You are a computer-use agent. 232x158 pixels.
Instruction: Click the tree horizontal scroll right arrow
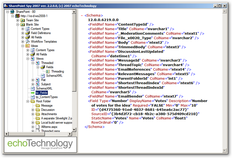70,134
